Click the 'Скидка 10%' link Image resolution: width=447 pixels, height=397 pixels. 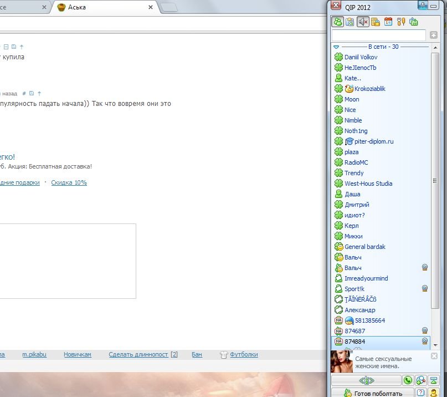[69, 182]
